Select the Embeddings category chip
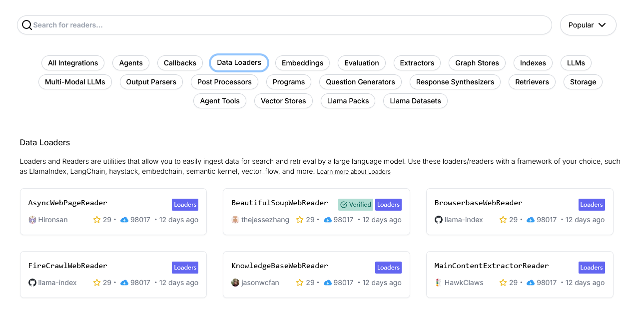 (302, 63)
